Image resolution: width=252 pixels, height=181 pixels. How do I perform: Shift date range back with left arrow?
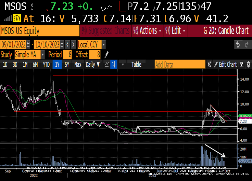[x=67, y=45]
